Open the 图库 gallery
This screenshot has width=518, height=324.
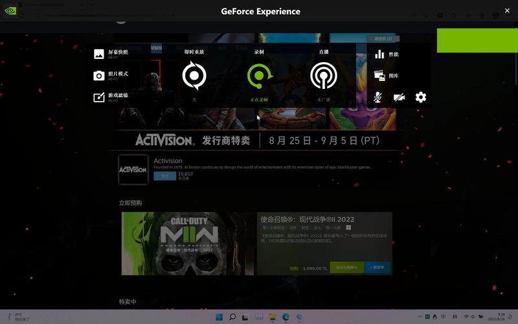[x=387, y=76]
